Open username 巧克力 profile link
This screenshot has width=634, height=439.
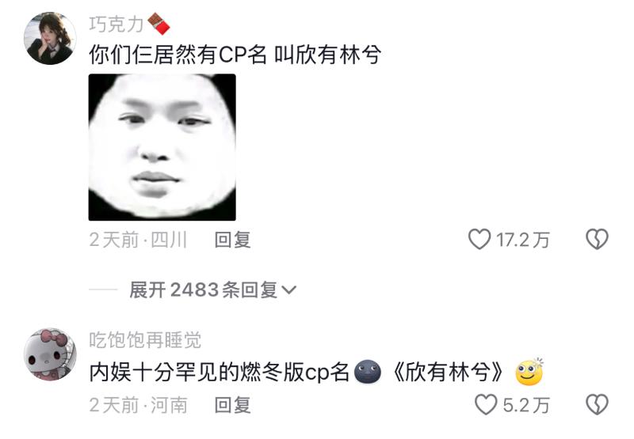116,25
